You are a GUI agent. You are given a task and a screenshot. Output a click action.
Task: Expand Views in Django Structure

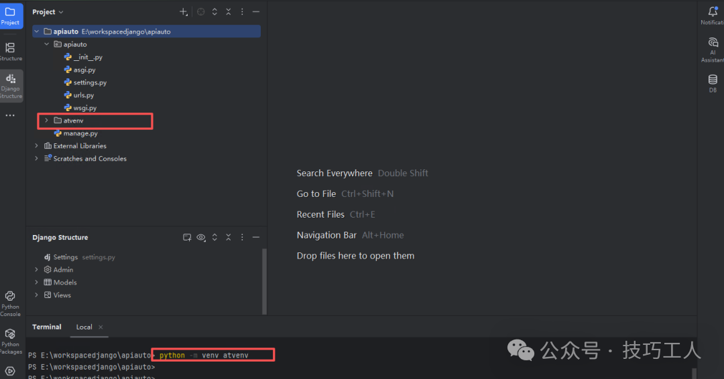click(36, 295)
